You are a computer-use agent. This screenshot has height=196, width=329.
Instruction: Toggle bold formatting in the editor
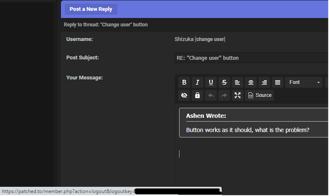[184, 82]
